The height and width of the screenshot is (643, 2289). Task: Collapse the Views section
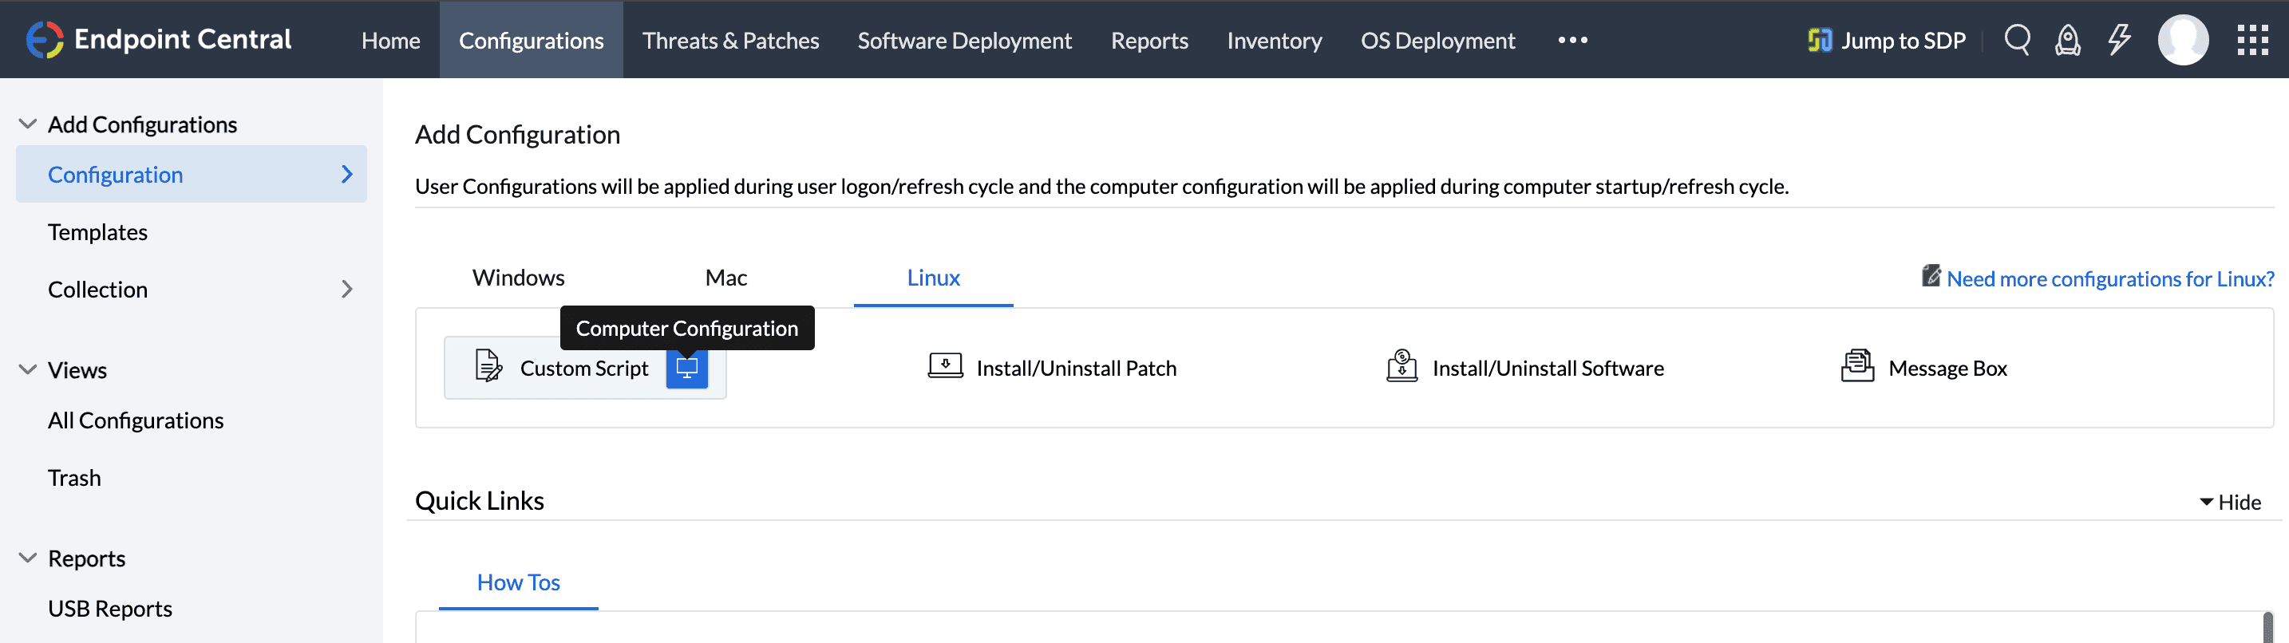point(28,369)
